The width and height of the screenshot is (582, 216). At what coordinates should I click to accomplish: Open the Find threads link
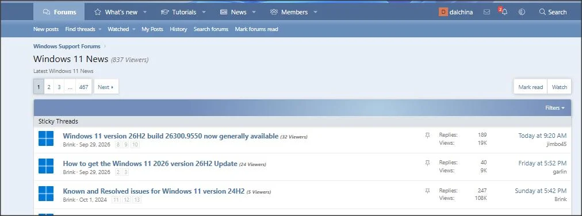[80, 29]
